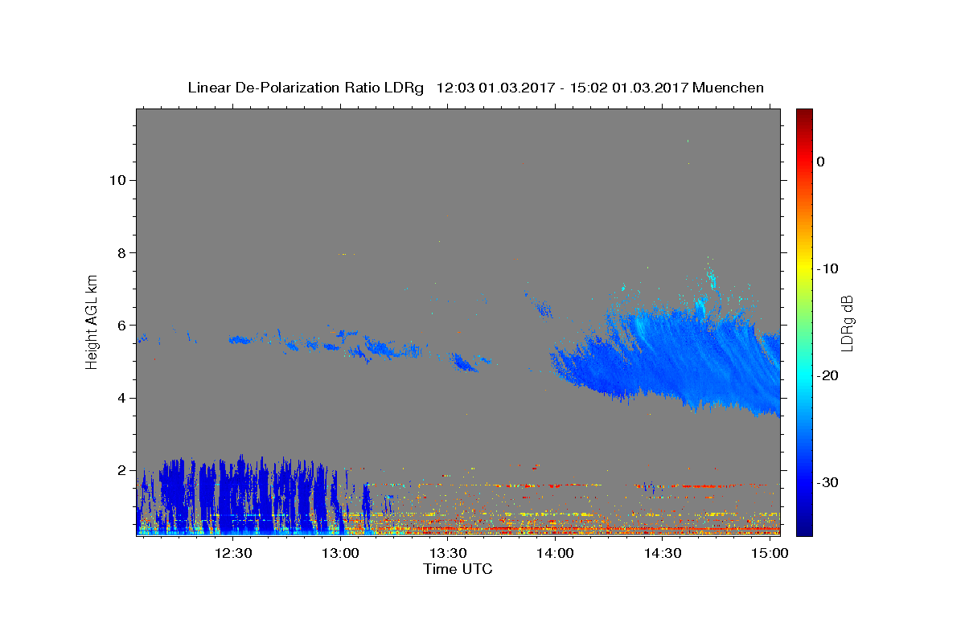
Task: Click the plot title text
Action: coord(475,88)
